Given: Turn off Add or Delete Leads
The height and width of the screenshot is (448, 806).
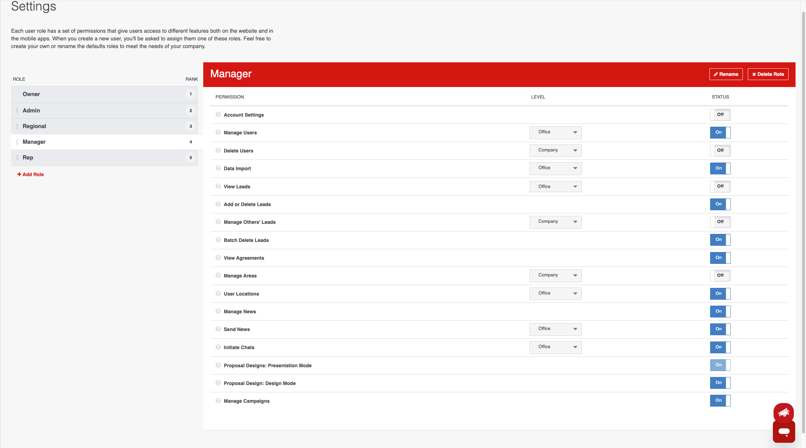Looking at the screenshot, I should pos(720,204).
